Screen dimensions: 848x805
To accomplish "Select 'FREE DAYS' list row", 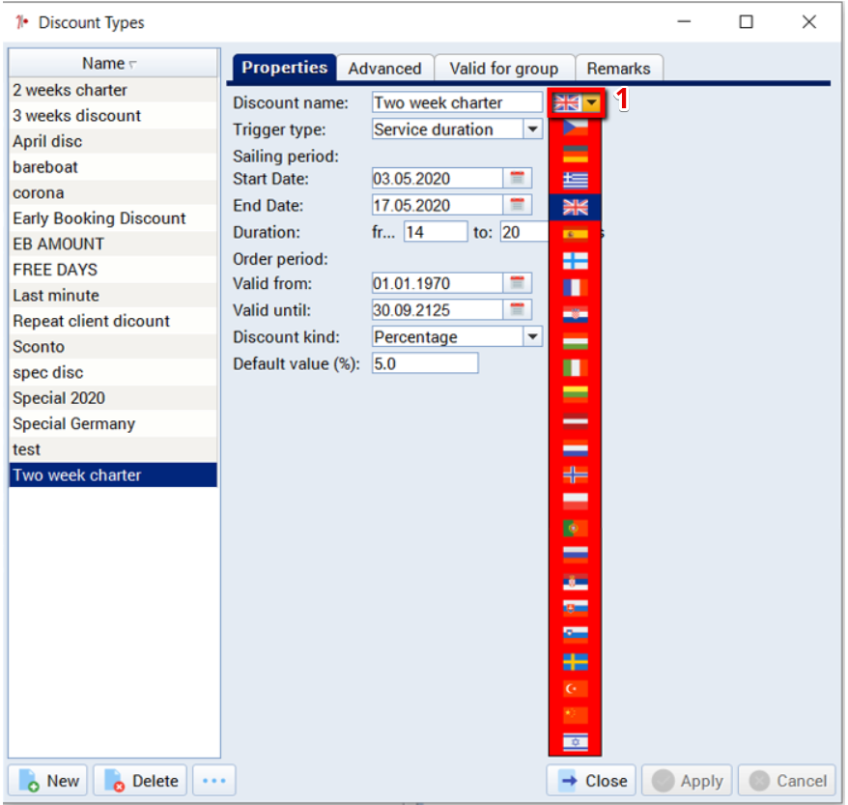I will tap(113, 270).
